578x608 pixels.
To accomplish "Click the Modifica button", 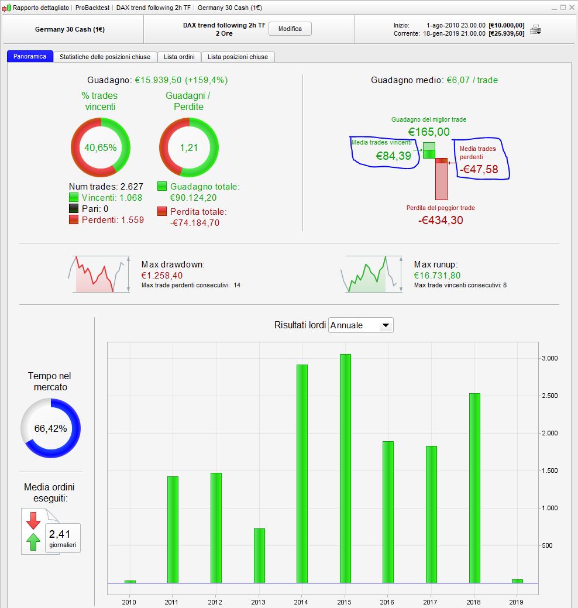I will coord(290,29).
